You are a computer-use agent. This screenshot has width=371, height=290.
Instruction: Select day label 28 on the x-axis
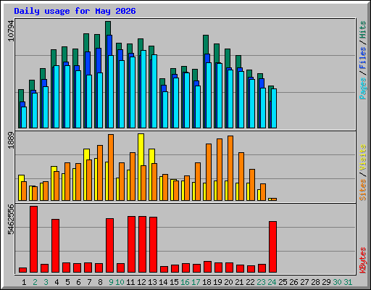(315, 282)
